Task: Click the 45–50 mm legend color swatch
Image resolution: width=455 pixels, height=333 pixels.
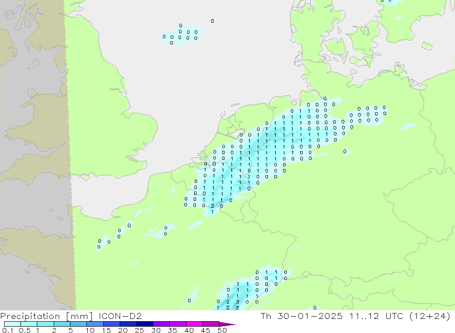Action: point(211,324)
